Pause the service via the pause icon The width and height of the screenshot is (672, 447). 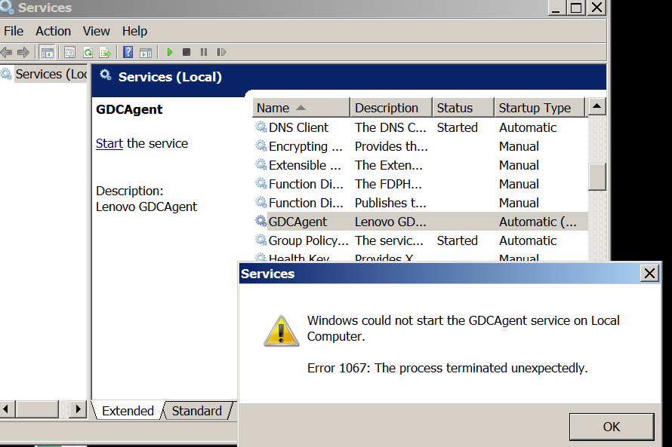coord(204,52)
